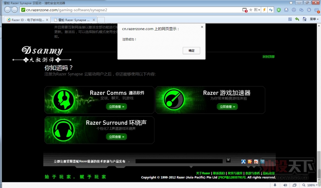
Task: Open a new tab with the blank tab button
Action: [101, 20]
